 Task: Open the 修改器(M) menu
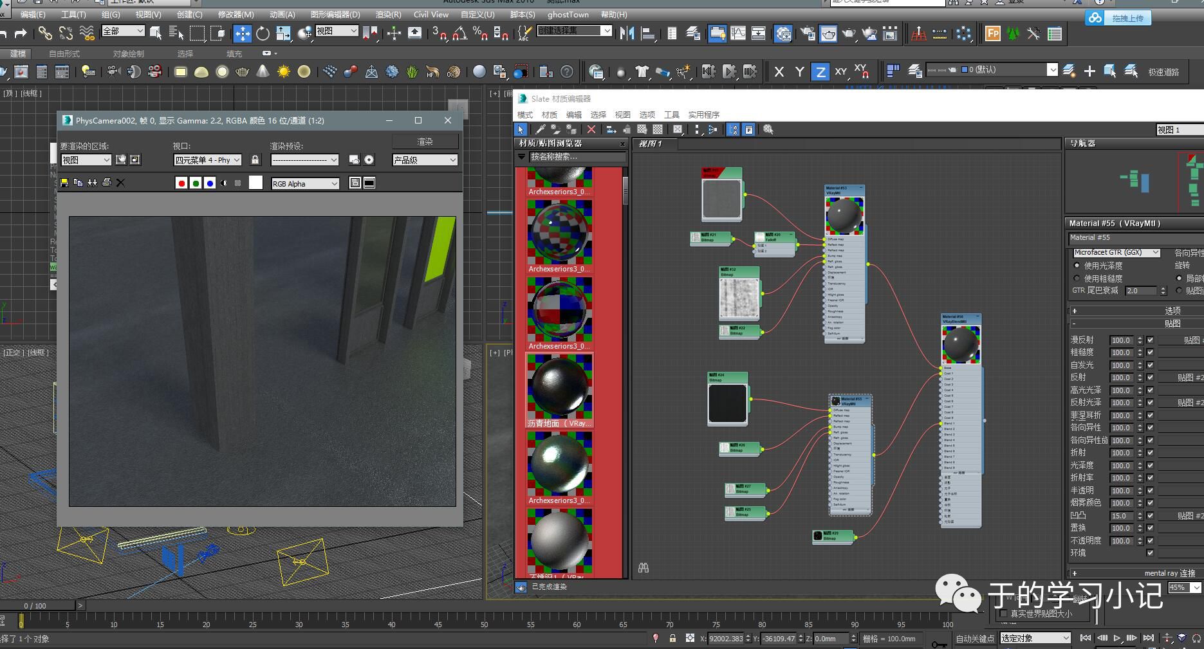coord(236,14)
